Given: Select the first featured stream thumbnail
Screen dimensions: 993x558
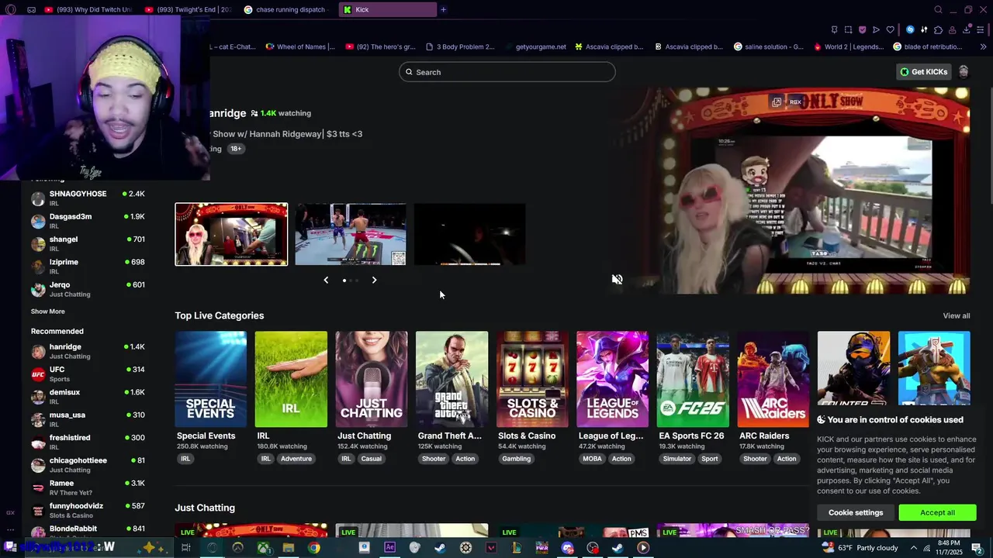Looking at the screenshot, I should (231, 234).
